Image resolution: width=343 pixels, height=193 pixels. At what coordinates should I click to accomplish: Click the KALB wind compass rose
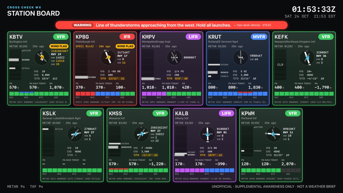coord(207,134)
